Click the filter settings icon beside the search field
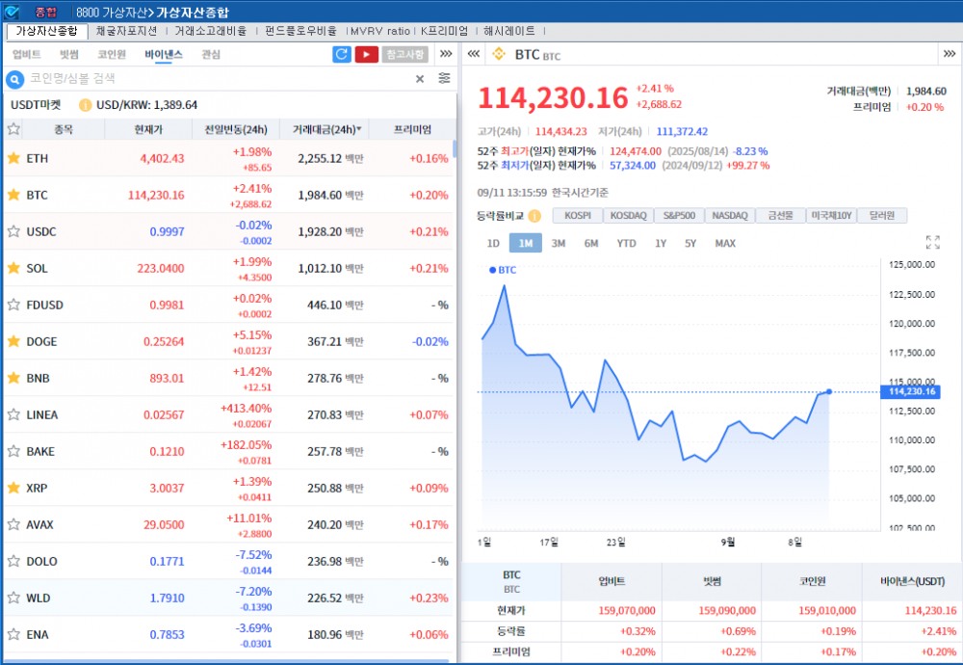The height and width of the screenshot is (665, 963). tap(443, 78)
